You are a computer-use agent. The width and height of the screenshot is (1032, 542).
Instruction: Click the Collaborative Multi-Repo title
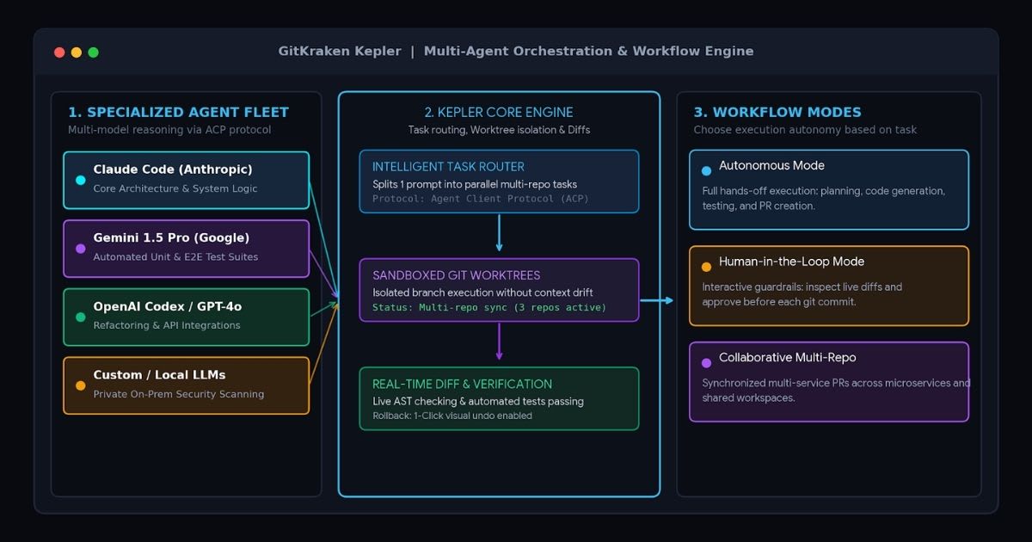coord(787,357)
